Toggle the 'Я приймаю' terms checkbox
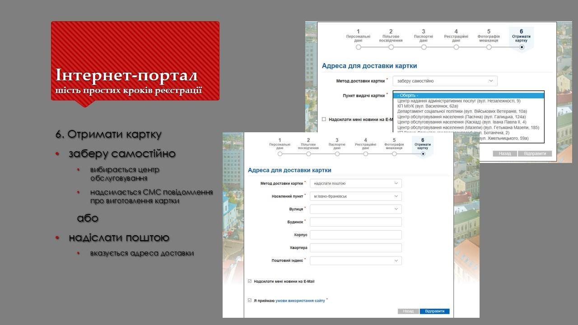This screenshot has height=325, width=578. click(250, 300)
